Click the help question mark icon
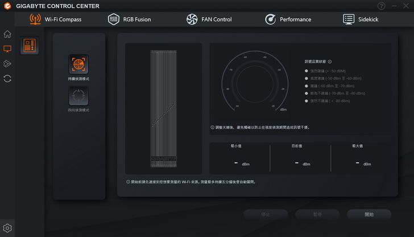The height and width of the screenshot is (237, 414). click(382, 6)
